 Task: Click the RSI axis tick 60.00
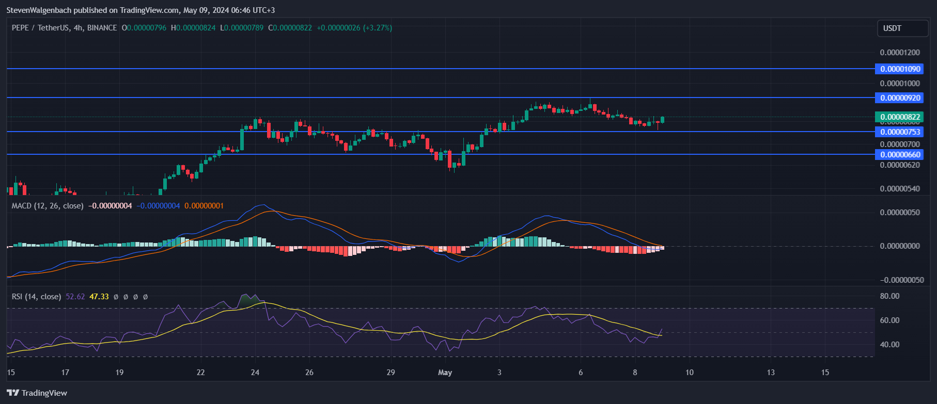click(x=889, y=320)
